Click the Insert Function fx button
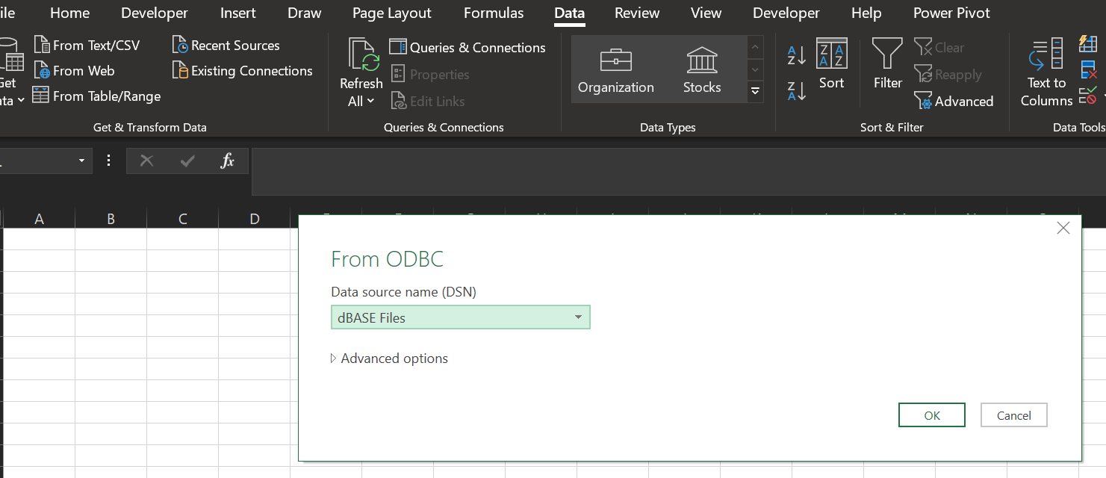1106x478 pixels. coord(228,161)
